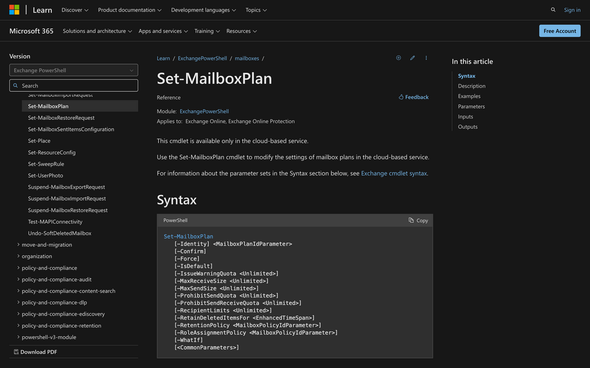Viewport: 590px width, 368px height.
Task: Open the Exchange cmdlet syntax link
Action: coord(394,173)
